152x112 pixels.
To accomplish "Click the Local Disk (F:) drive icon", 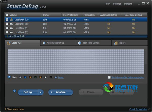I will coord(11,32).
